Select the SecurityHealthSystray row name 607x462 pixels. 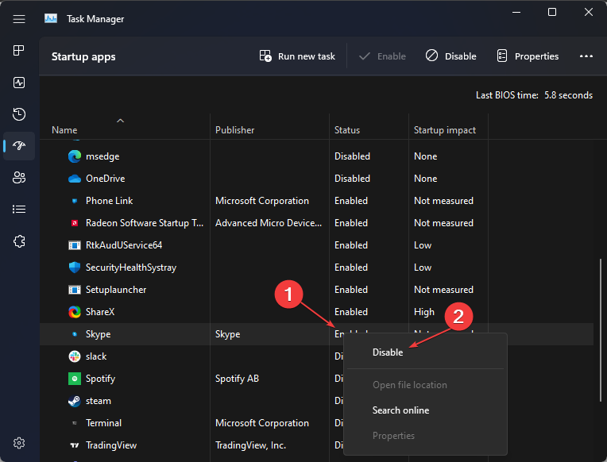tap(131, 268)
